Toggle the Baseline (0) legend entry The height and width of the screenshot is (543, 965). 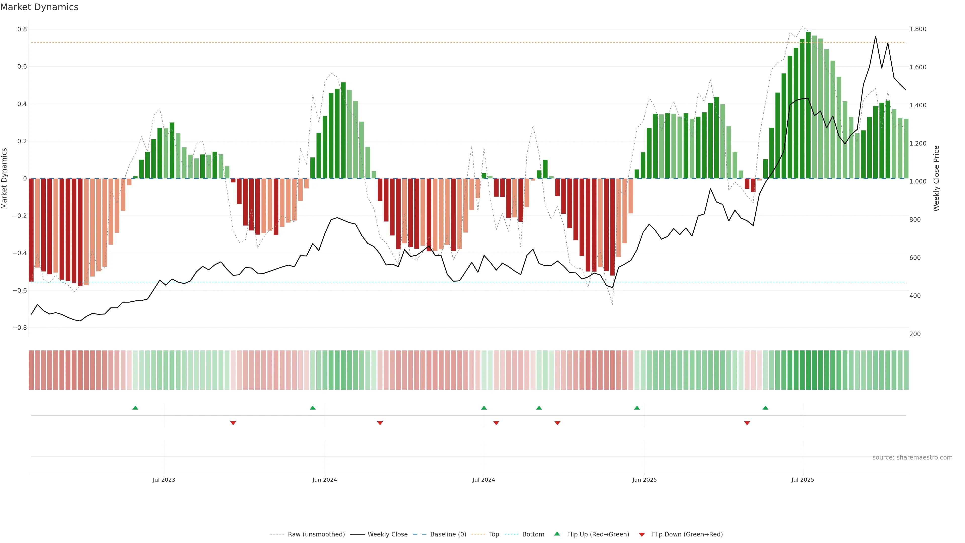coord(448,534)
